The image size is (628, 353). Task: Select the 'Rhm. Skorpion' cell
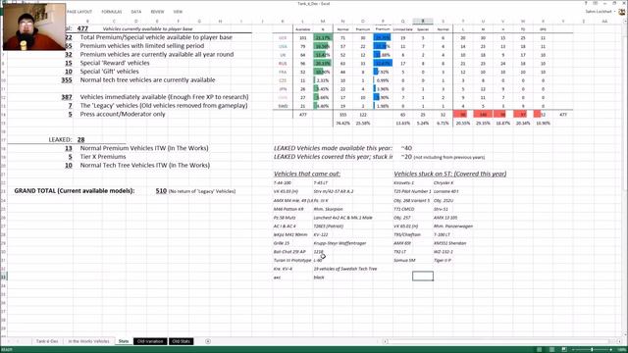pos(328,209)
